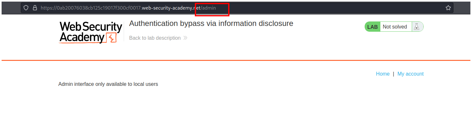Bookmark this page with the star icon
The height and width of the screenshot is (131, 472).
coord(448,8)
